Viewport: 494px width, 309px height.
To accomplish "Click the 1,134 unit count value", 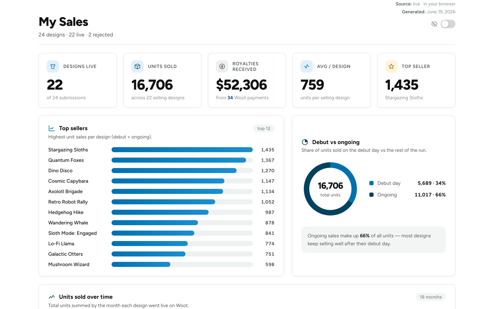I will (267, 192).
